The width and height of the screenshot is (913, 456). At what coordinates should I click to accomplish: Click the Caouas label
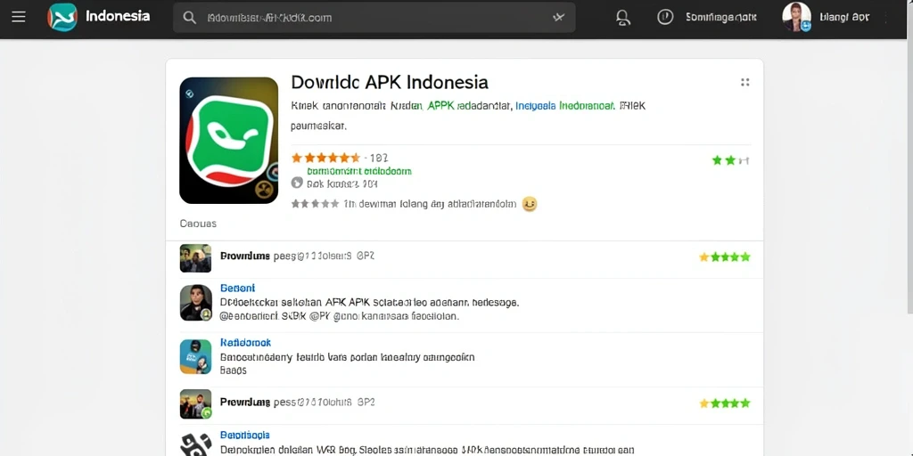click(x=198, y=224)
